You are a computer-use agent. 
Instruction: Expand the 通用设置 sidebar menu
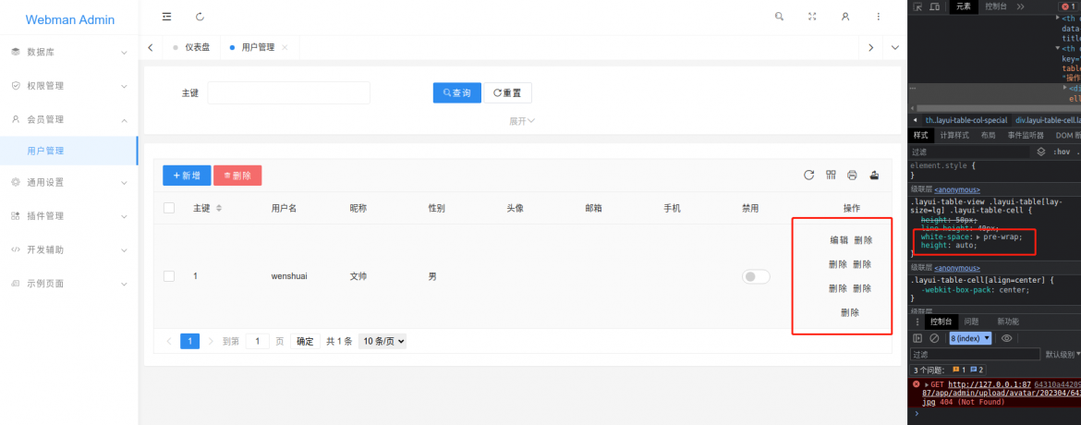point(69,182)
